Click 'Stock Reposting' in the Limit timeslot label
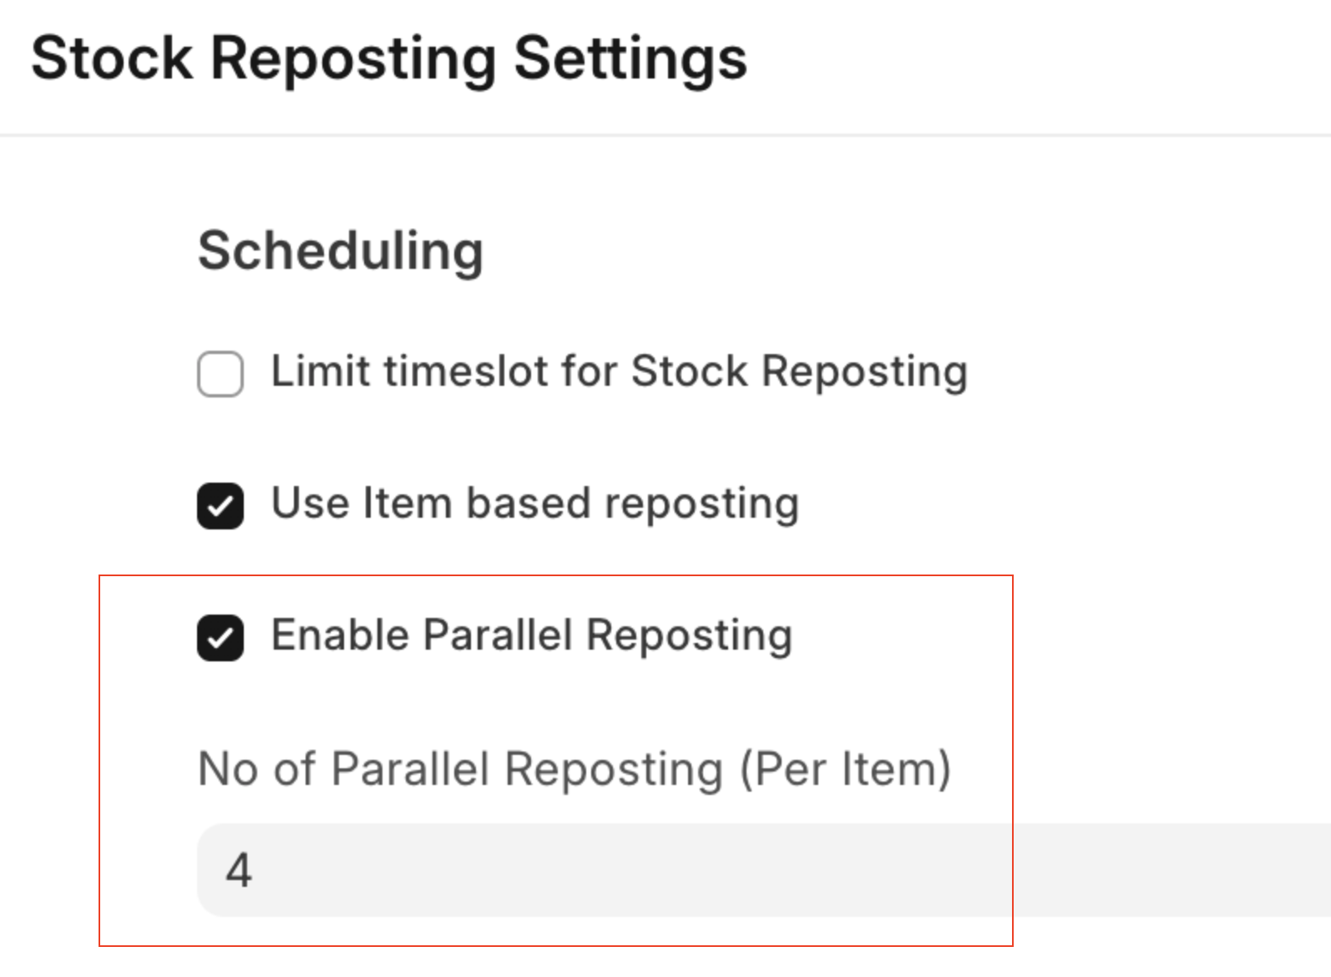The width and height of the screenshot is (1331, 977). coord(799,371)
